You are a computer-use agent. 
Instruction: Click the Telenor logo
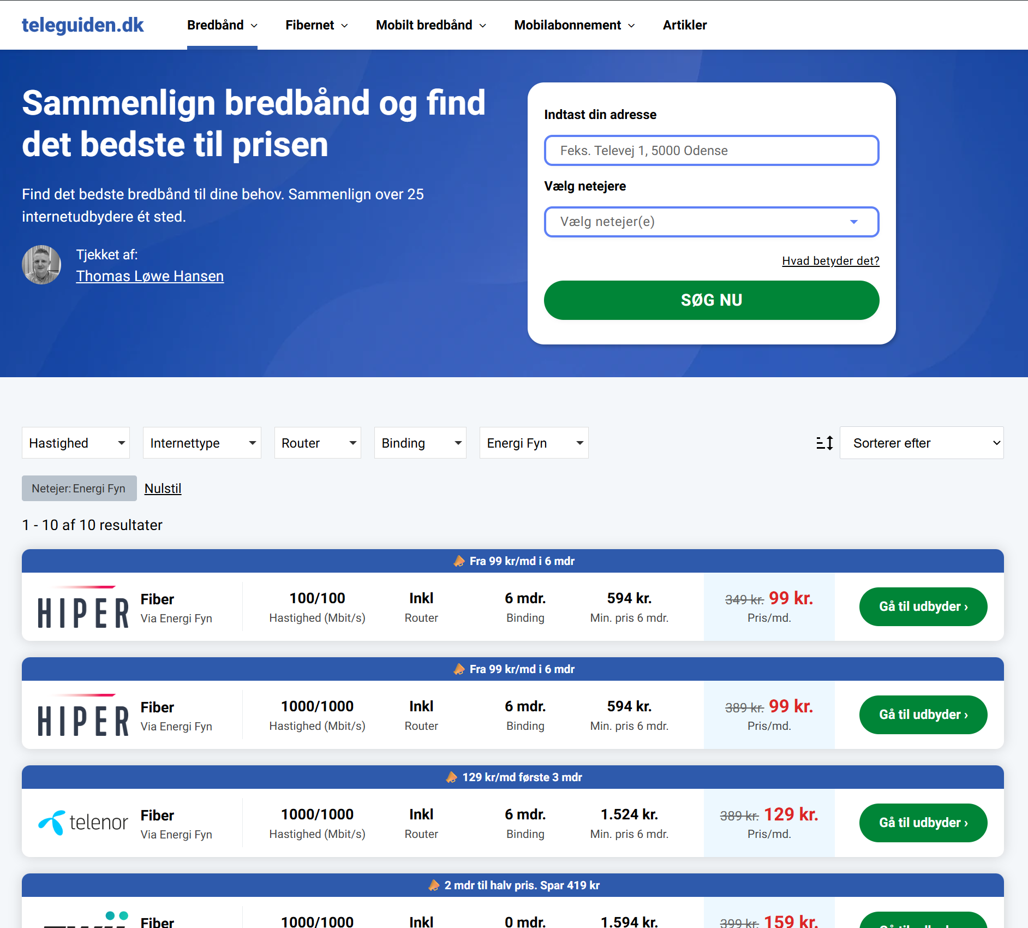[x=83, y=822]
